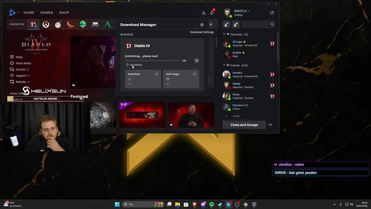Select the DOOM favorite icon
The image size is (371, 209).
pyautogui.click(x=95, y=25)
